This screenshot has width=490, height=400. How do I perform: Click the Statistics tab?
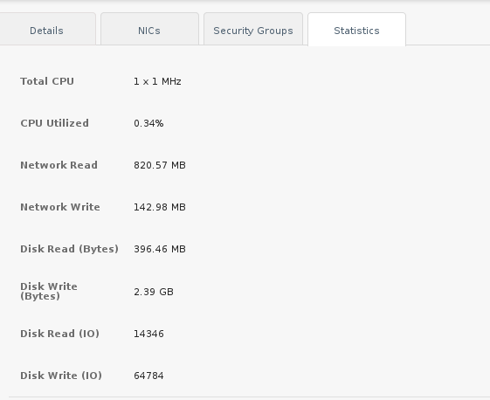click(x=356, y=31)
